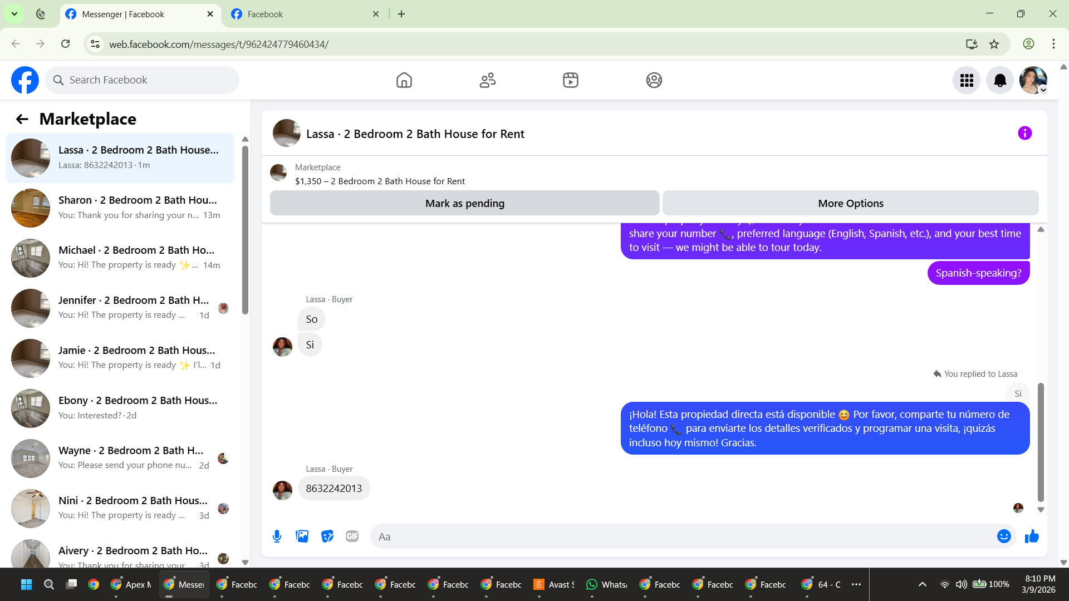This screenshot has width=1069, height=601.
Task: Expand the account profile picture menu
Action: pyautogui.click(x=1033, y=81)
